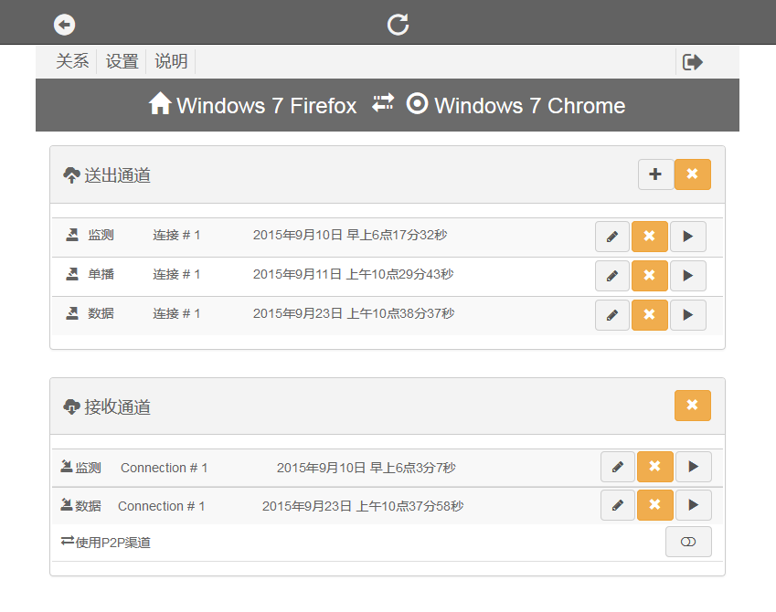
Task: Click the back arrow icon in top bar
Action: (64, 25)
